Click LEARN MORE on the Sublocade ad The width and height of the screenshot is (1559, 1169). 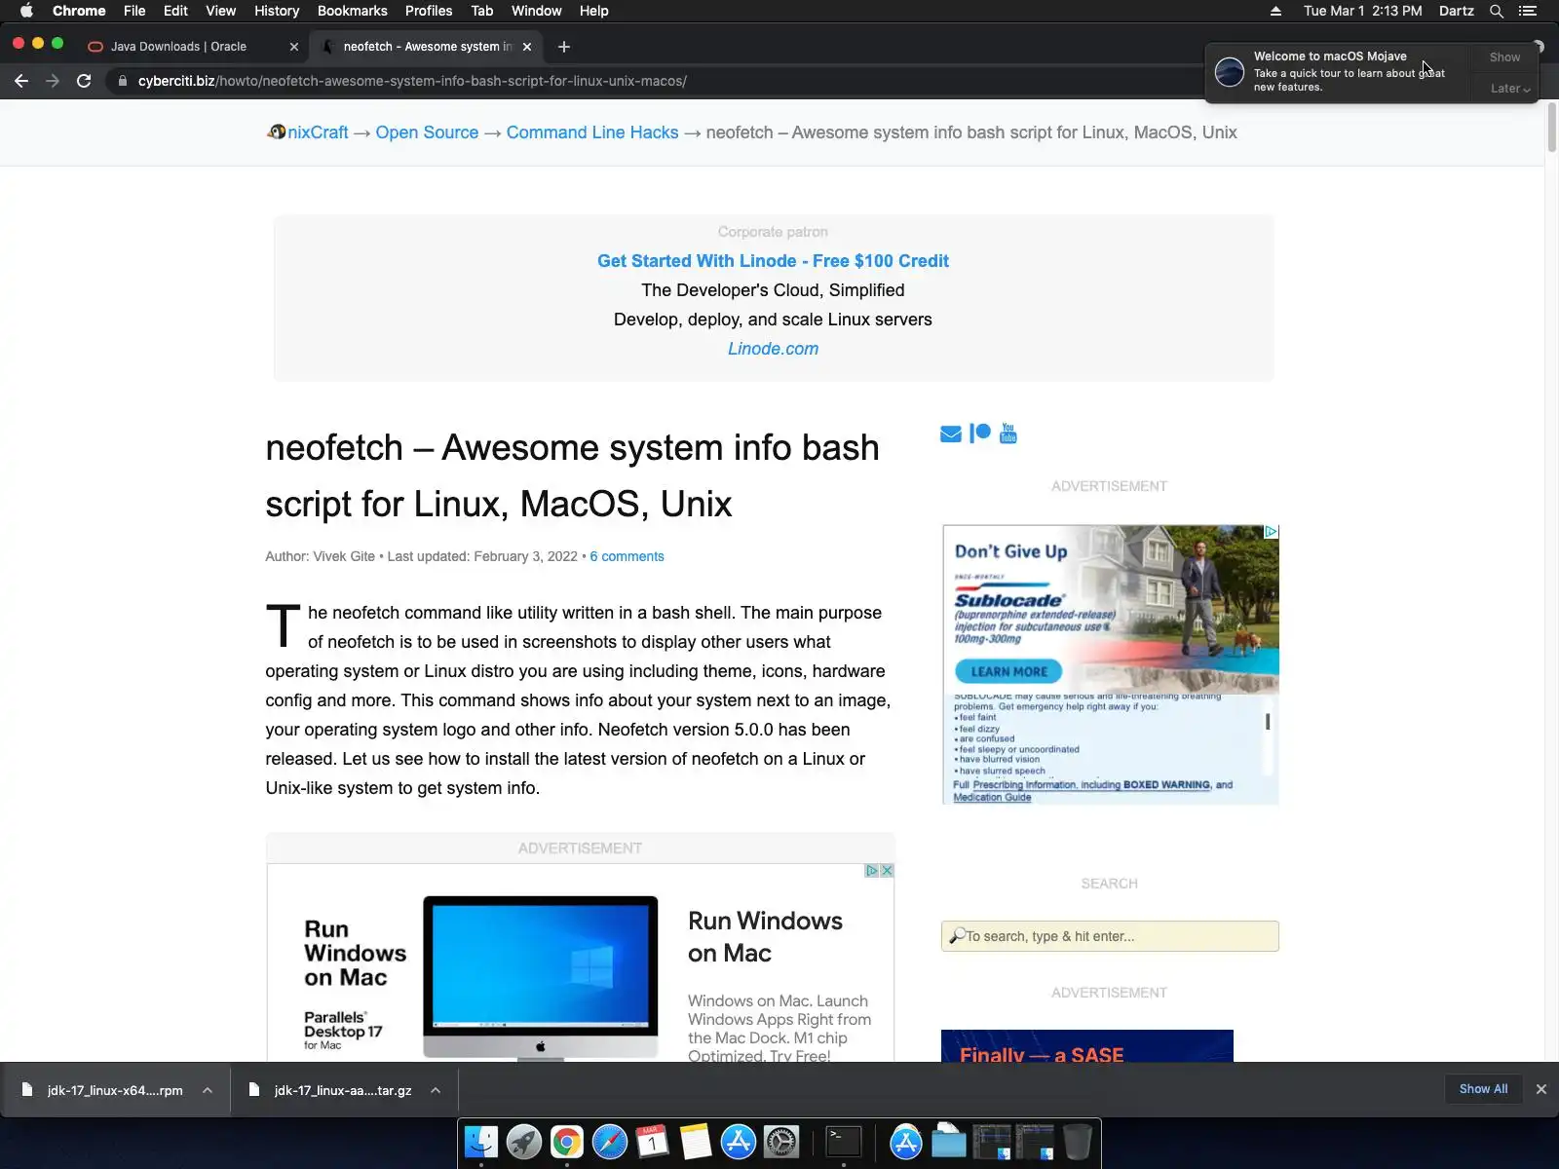(1008, 671)
